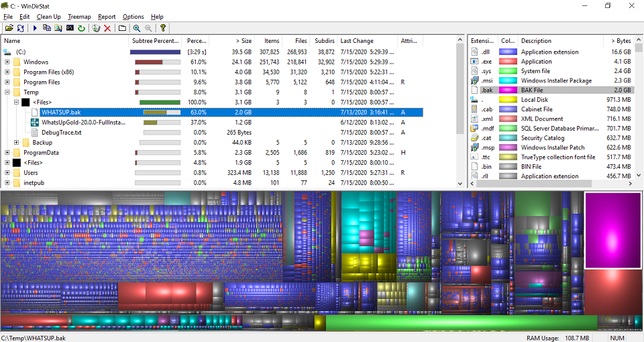
Task: Sort by the Items column header
Action: (x=268, y=41)
